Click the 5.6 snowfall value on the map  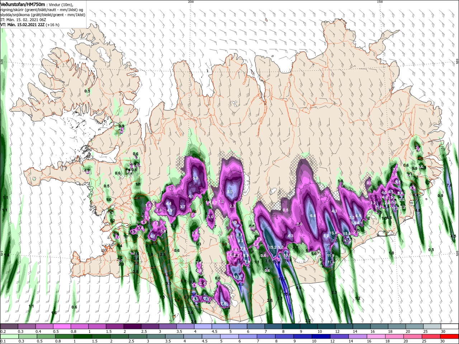tap(195, 178)
